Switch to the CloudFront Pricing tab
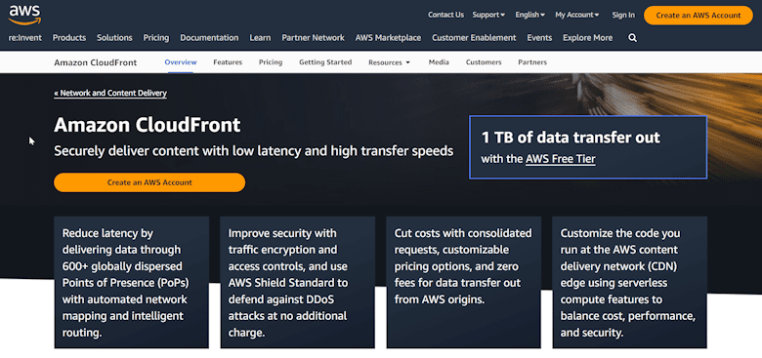The width and height of the screenshot is (762, 358). pyautogui.click(x=271, y=62)
